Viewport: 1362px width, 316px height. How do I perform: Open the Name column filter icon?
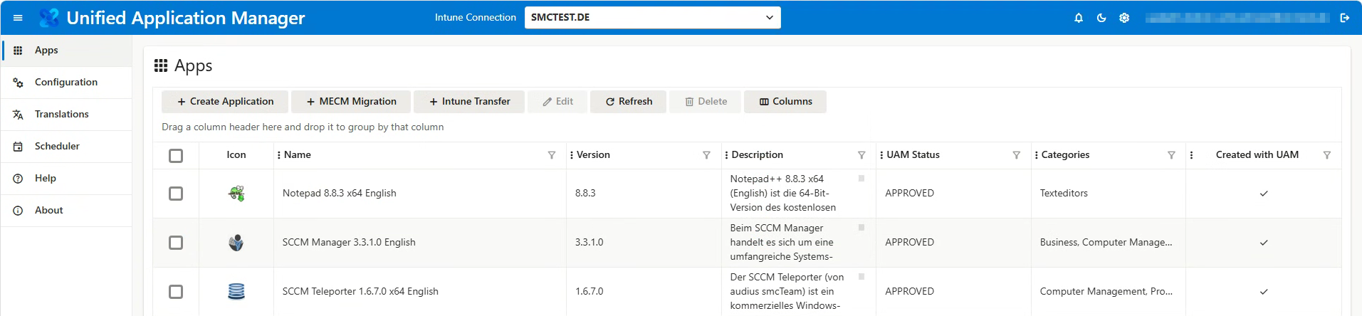click(x=552, y=155)
